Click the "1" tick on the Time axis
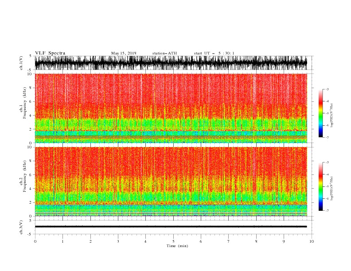This screenshot has width=351, height=271. point(62,241)
